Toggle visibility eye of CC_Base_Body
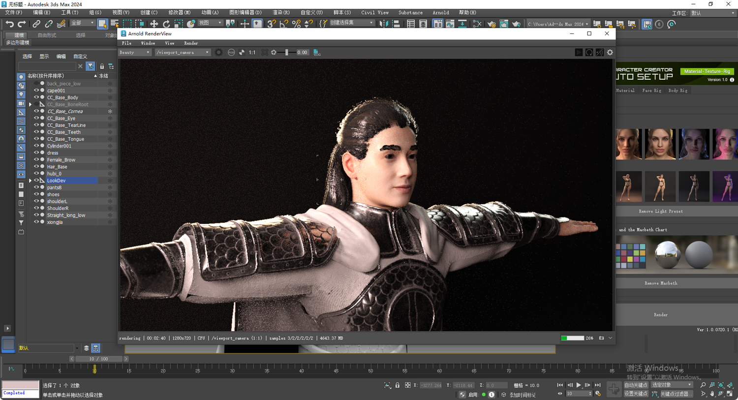The image size is (738, 400). pyautogui.click(x=36, y=97)
